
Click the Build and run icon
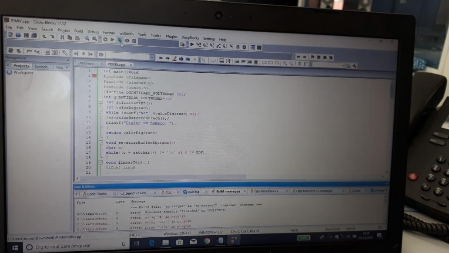[120, 40]
